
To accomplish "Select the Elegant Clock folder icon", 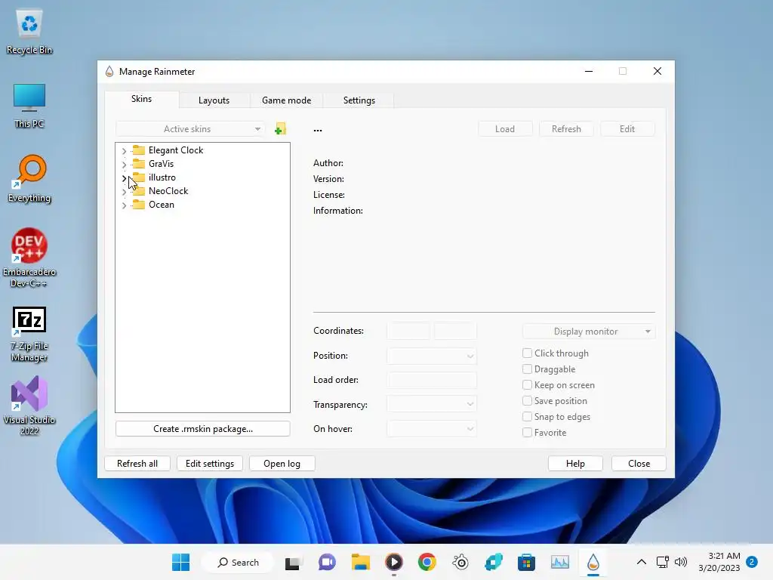I will (x=139, y=150).
